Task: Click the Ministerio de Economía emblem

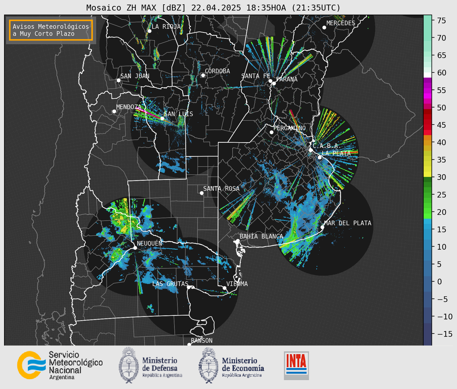Action: coord(209,365)
